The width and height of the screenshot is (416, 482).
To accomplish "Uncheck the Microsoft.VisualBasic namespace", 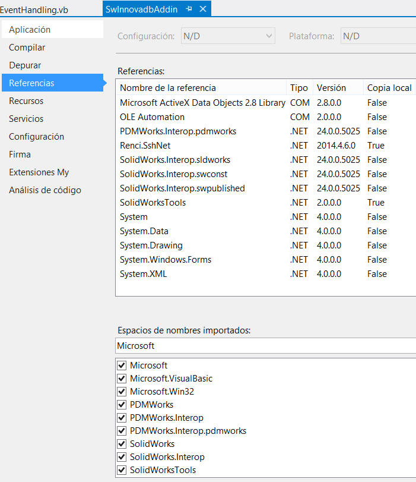I will tap(122, 379).
